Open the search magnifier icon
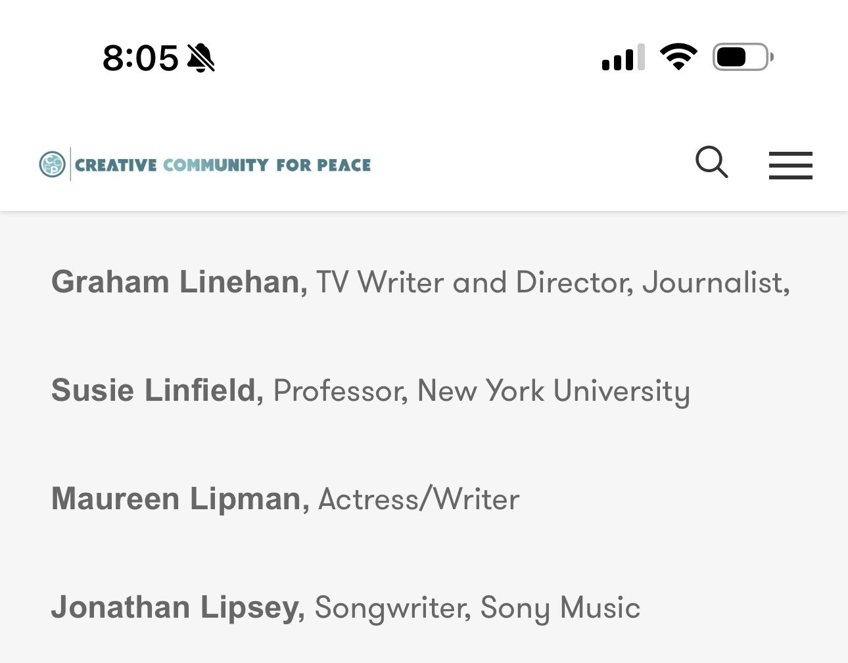Screen dimensions: 848x663 tap(711, 162)
